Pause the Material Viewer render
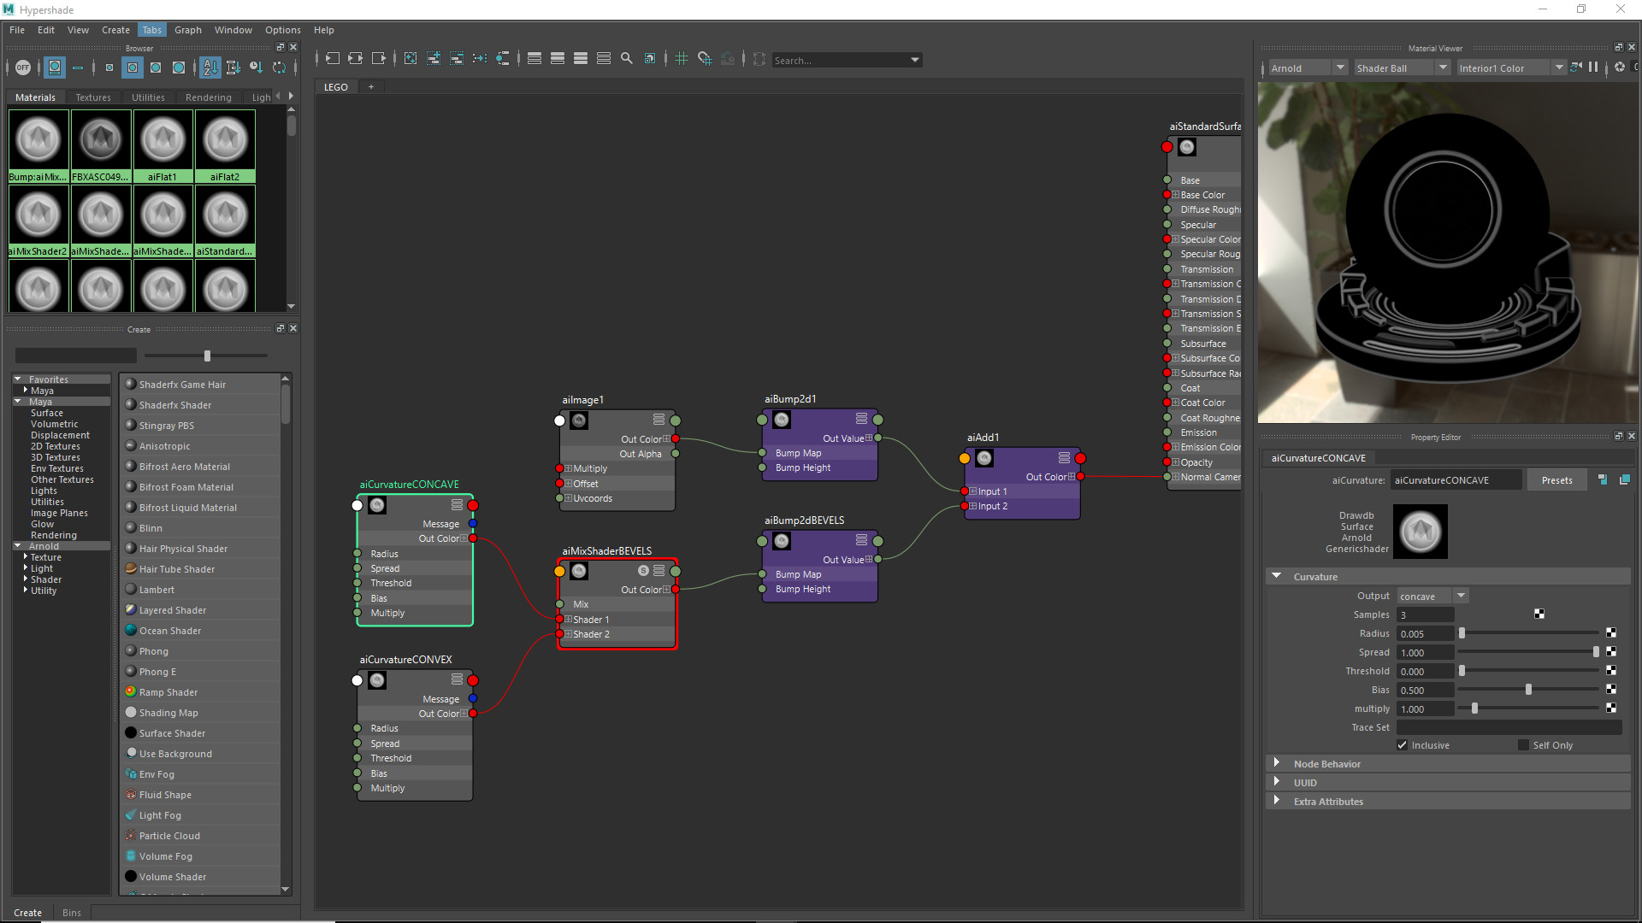The image size is (1642, 923). pyautogui.click(x=1593, y=68)
